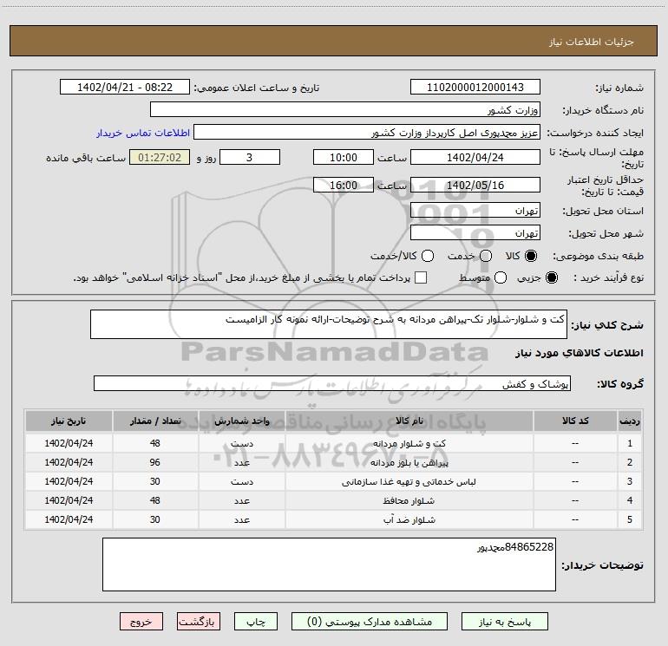The image size is (668, 646).
Task: Click the buyer organization field وزارت کشور
Action: (345, 110)
